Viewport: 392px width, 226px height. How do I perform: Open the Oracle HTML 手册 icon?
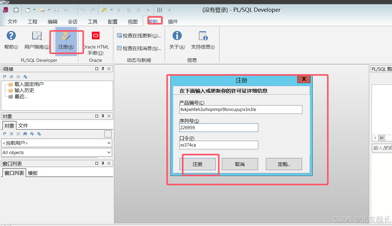point(96,41)
